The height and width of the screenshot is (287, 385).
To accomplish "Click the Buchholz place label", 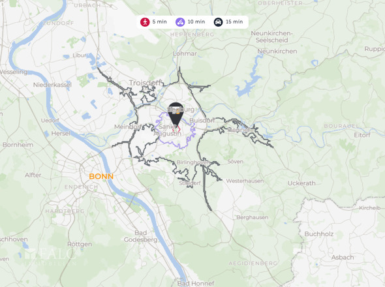I will tap(319, 234).
